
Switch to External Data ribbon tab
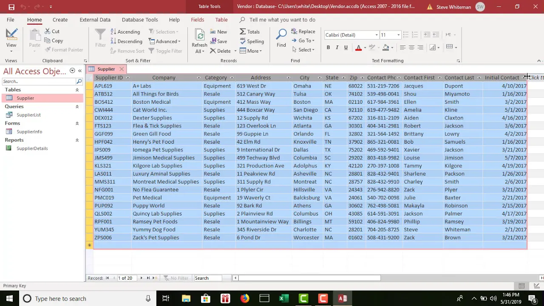95,20
